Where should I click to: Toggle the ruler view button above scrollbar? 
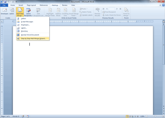[163, 22]
